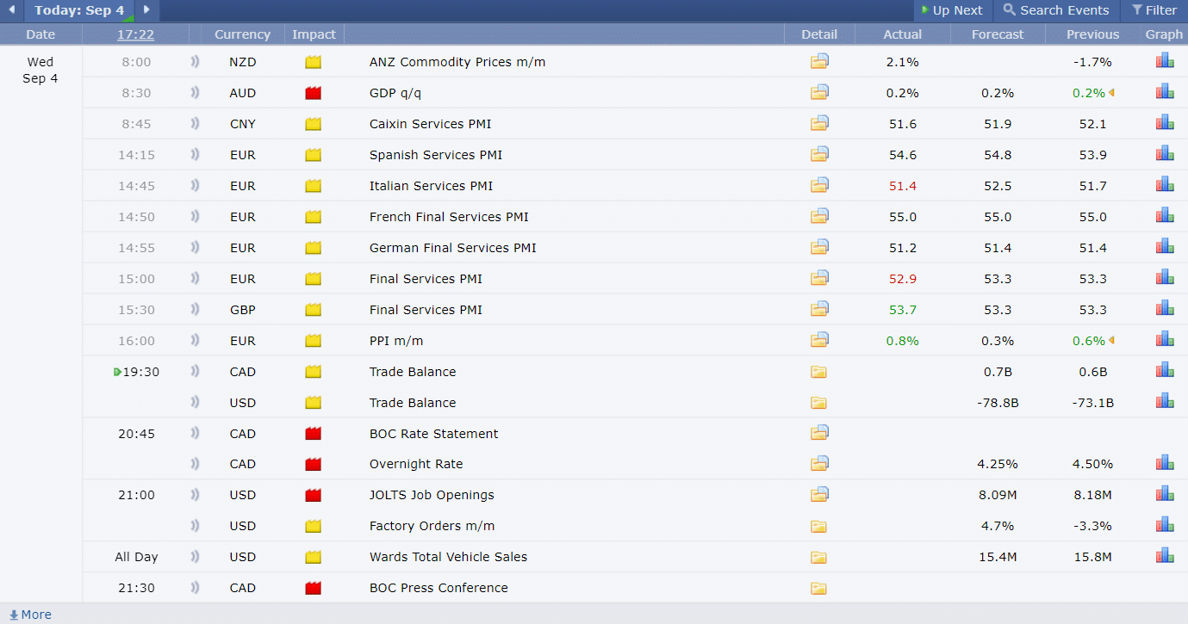Toggle alert bell for BOC Press Conference

point(195,588)
